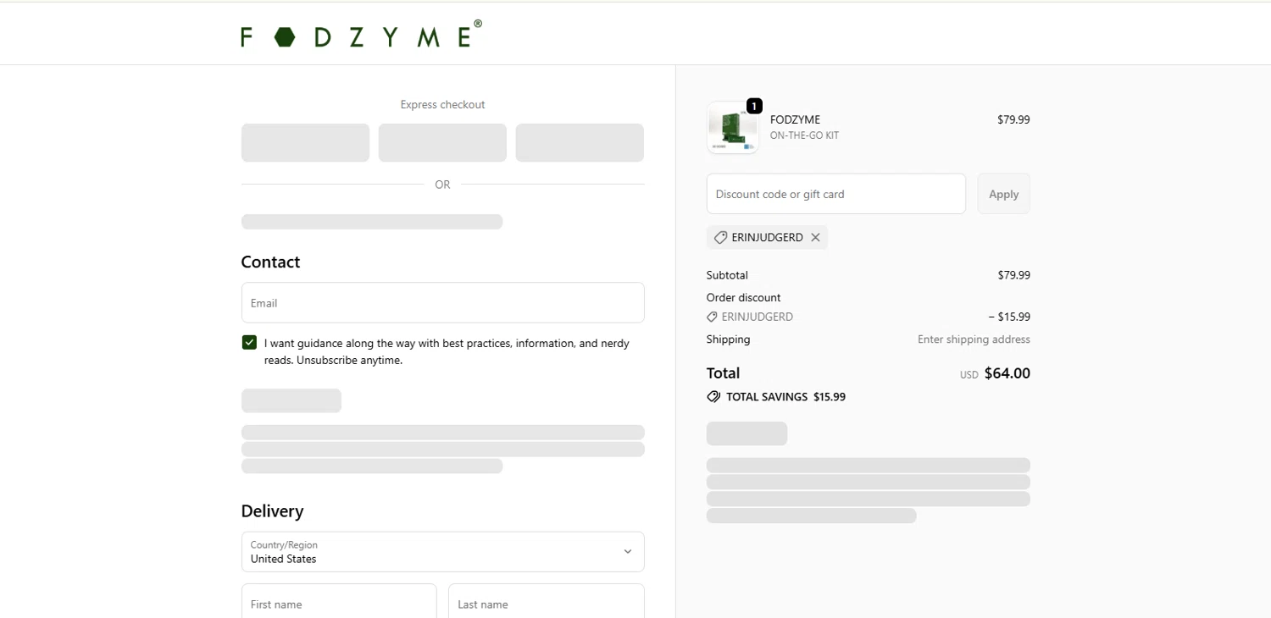Click the FODZYME product thumbnail

pyautogui.click(x=733, y=128)
